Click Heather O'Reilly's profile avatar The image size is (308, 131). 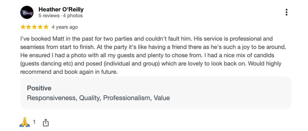tap(27, 12)
